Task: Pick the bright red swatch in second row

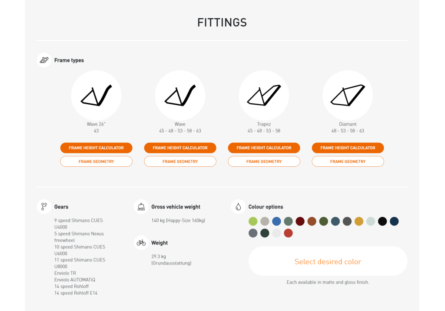Action: tap(288, 233)
